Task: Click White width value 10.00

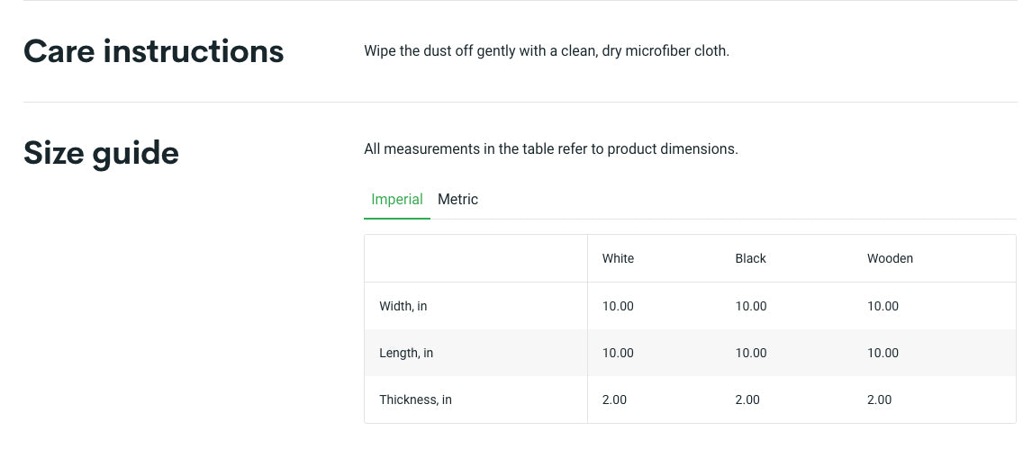Action: [618, 306]
